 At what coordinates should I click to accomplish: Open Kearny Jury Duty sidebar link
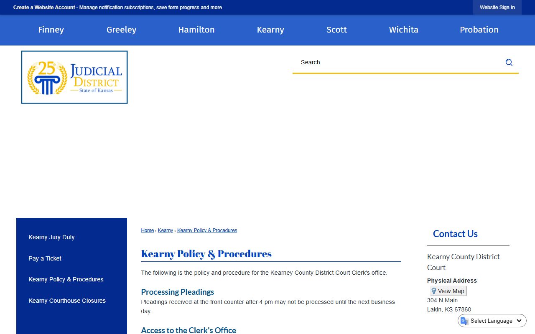(51, 237)
